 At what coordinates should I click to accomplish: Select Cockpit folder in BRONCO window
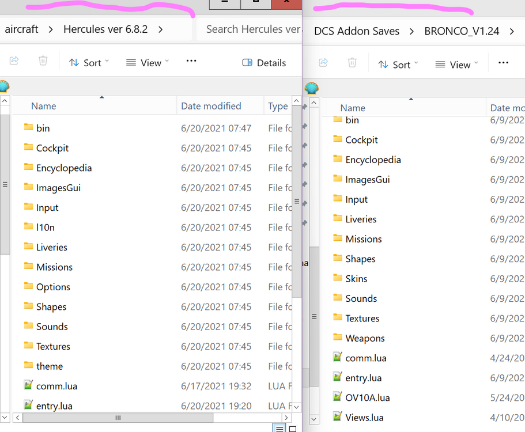coord(361,140)
